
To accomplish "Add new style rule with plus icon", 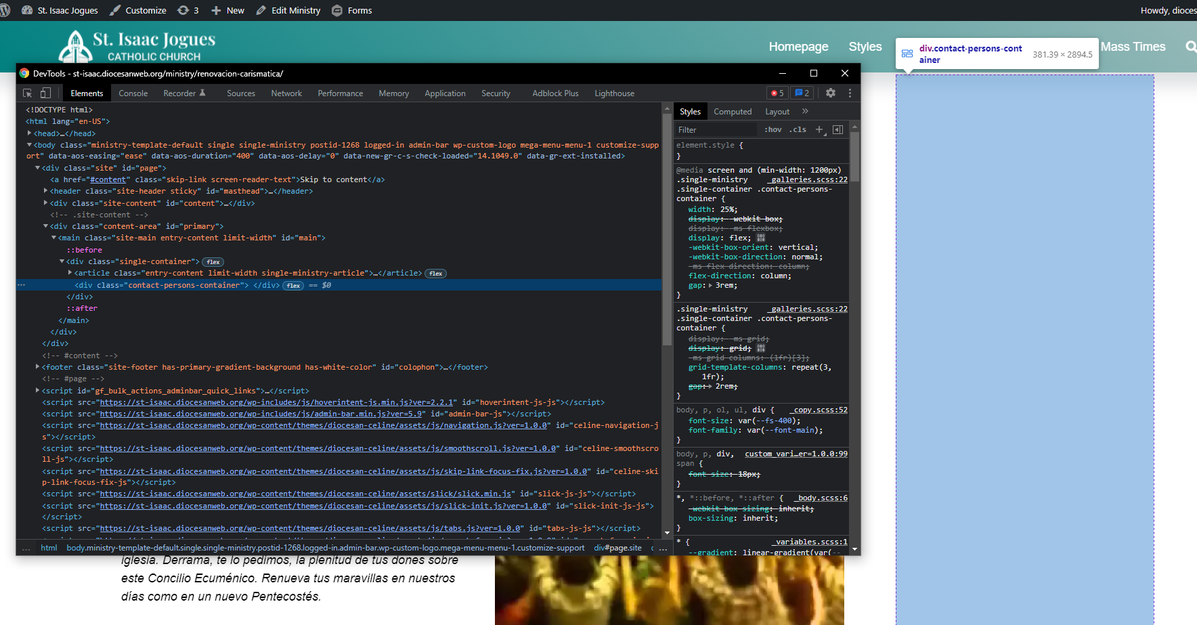I will coord(819,129).
